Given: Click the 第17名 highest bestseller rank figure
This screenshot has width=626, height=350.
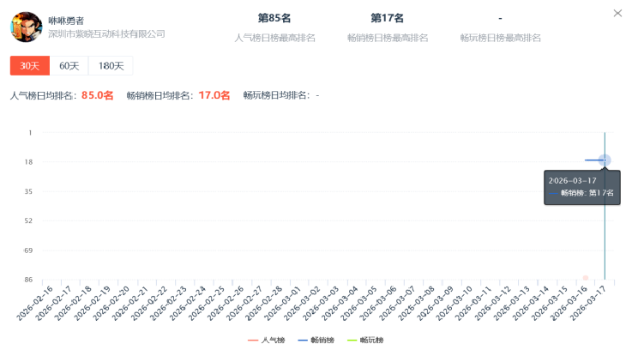Looking at the screenshot, I should (387, 18).
